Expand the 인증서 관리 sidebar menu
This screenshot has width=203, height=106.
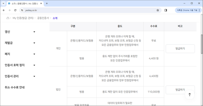pos(20,76)
